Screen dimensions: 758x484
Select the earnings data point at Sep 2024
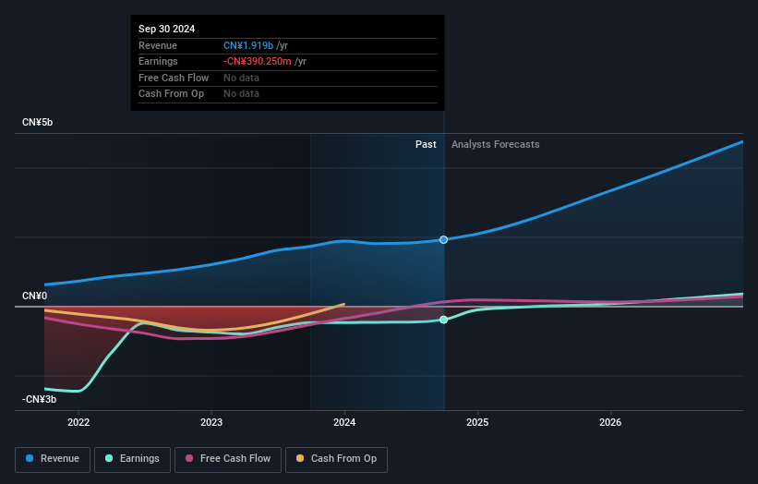pos(444,320)
